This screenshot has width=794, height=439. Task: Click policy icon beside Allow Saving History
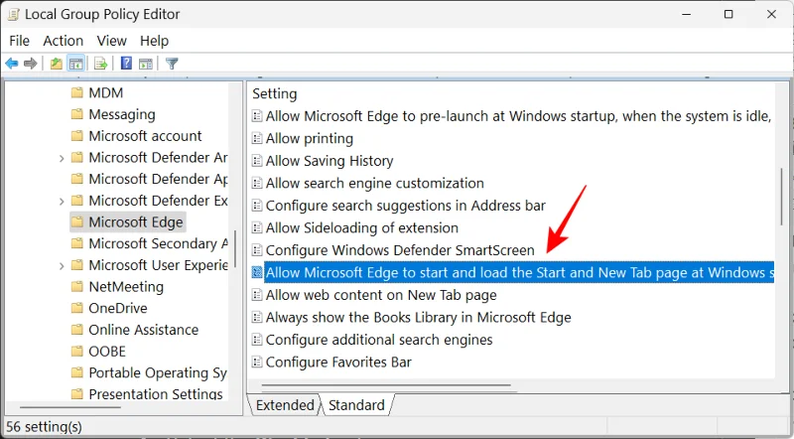tap(257, 161)
